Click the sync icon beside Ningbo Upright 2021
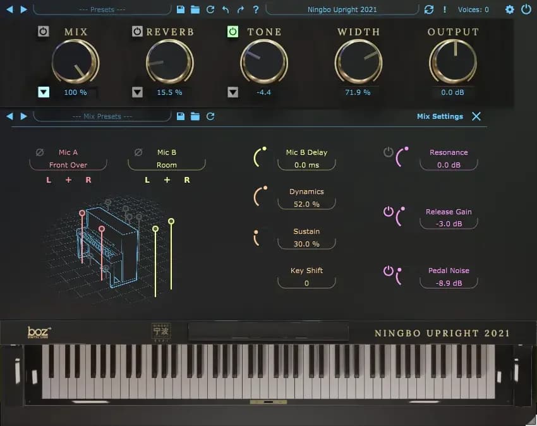The height and width of the screenshot is (426, 537). [x=430, y=9]
